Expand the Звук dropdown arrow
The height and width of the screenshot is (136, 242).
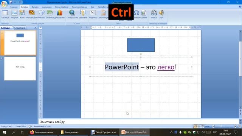click(x=161, y=20)
